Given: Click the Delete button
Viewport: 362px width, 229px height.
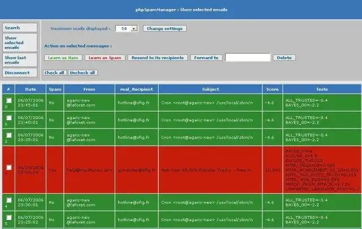Looking at the screenshot, I should [284, 58].
